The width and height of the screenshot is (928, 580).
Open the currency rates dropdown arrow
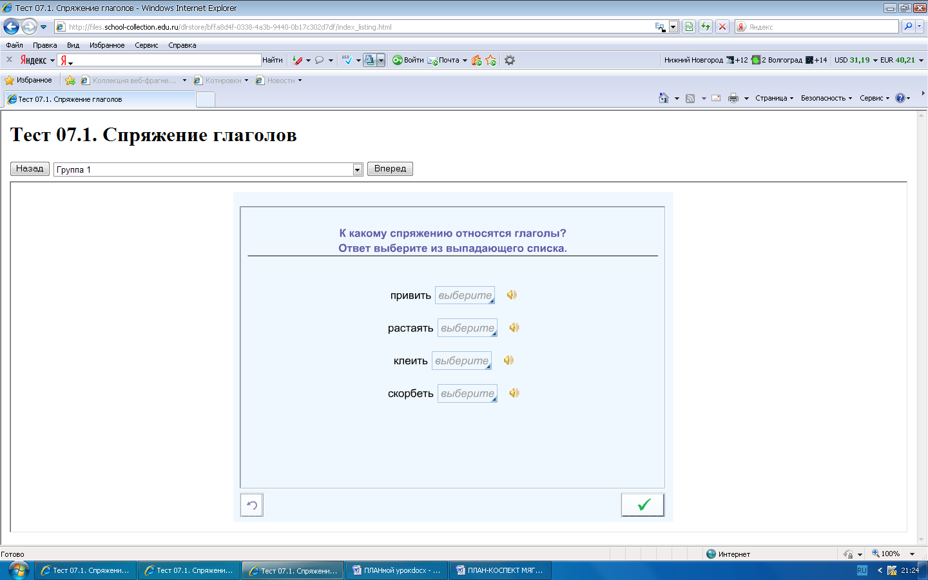point(921,60)
